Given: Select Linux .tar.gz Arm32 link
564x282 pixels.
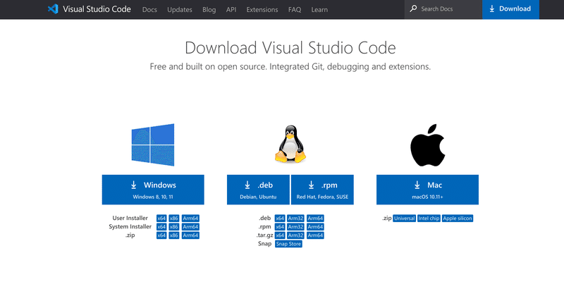Looking at the screenshot, I should [295, 235].
